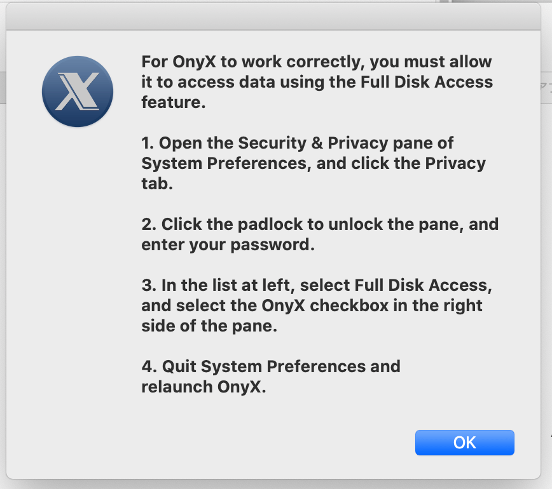This screenshot has height=489, width=552.
Task: Click 'relaunch OnyX.' text in step 4
Action: 204,386
